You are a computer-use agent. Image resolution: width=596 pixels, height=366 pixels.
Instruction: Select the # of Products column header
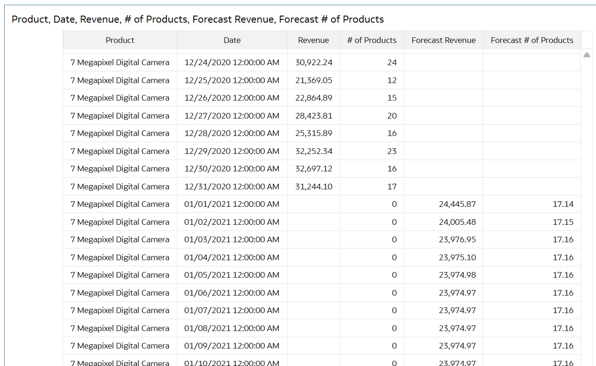(372, 40)
